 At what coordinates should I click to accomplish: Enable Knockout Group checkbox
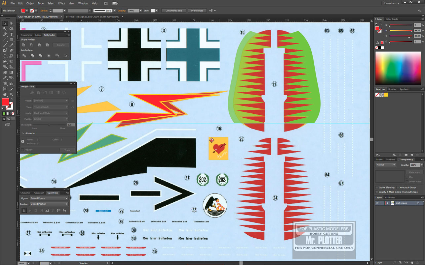[x=397, y=188]
